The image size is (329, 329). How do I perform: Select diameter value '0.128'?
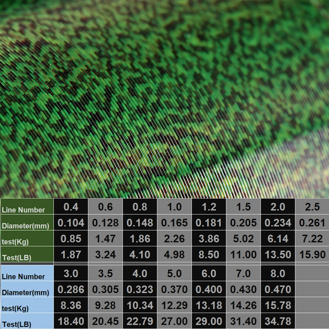[105, 222]
